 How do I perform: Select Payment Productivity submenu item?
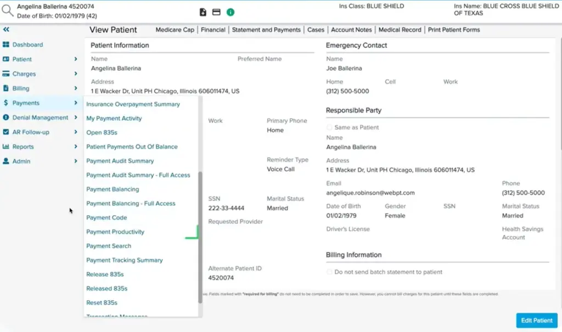[115, 232]
